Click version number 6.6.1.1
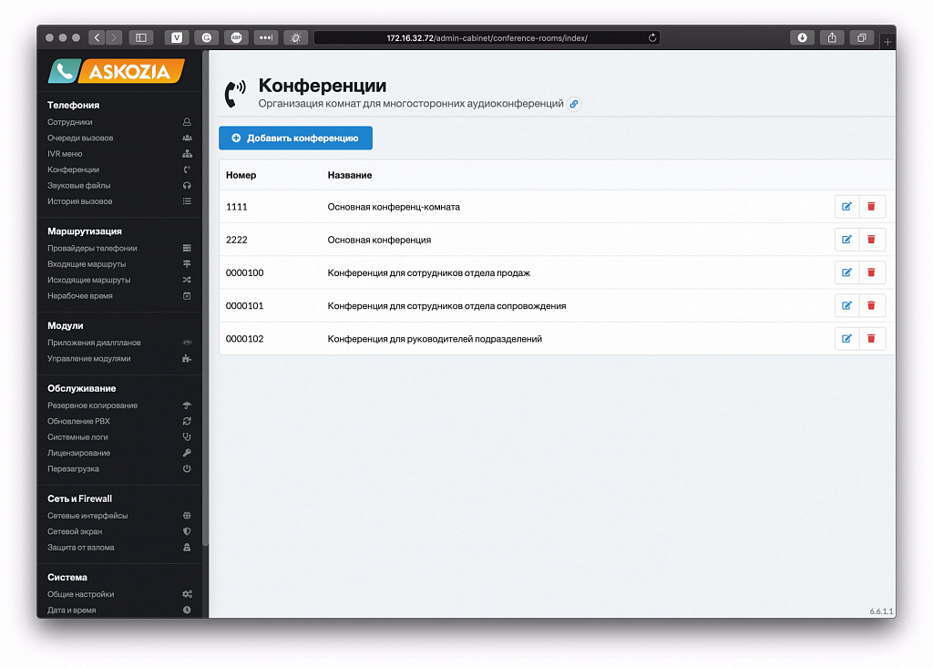This screenshot has height=667, width=933. point(881,611)
